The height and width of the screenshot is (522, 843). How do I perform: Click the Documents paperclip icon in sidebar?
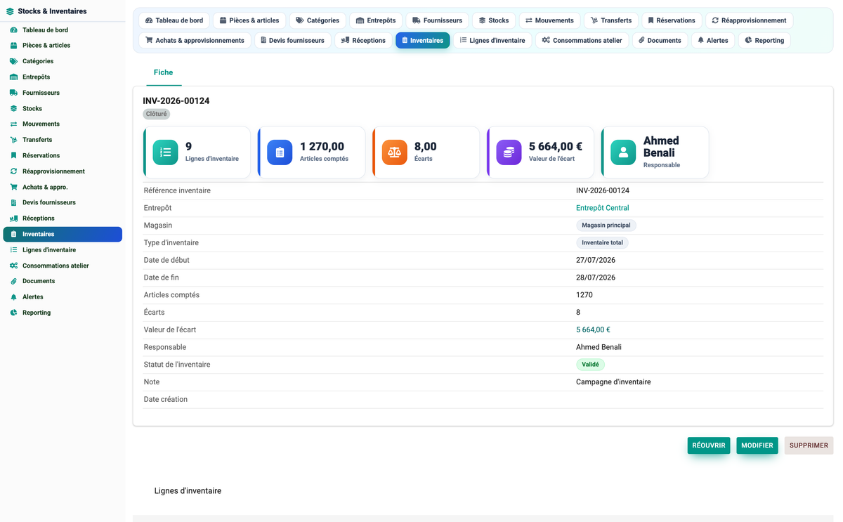point(13,281)
